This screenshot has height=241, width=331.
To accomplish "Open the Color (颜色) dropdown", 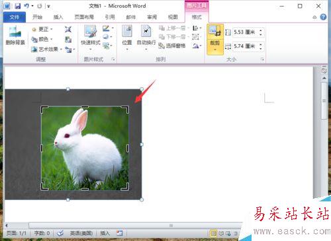I will point(42,40).
